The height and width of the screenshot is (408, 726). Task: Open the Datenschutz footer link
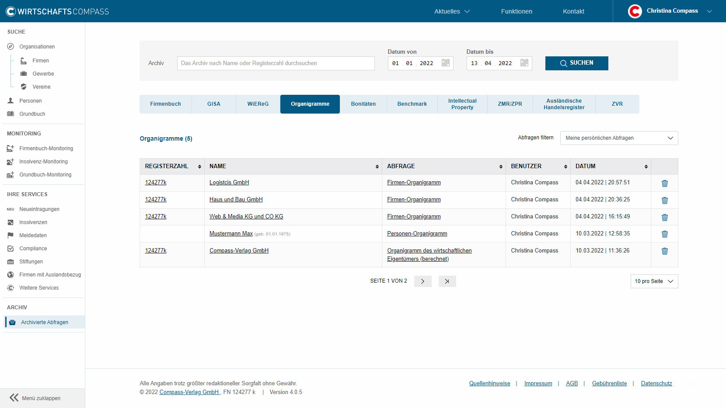coord(656,384)
